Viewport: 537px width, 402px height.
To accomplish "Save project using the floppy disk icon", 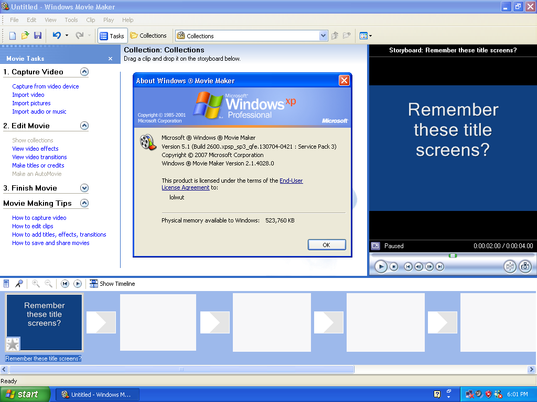I will 38,36.
